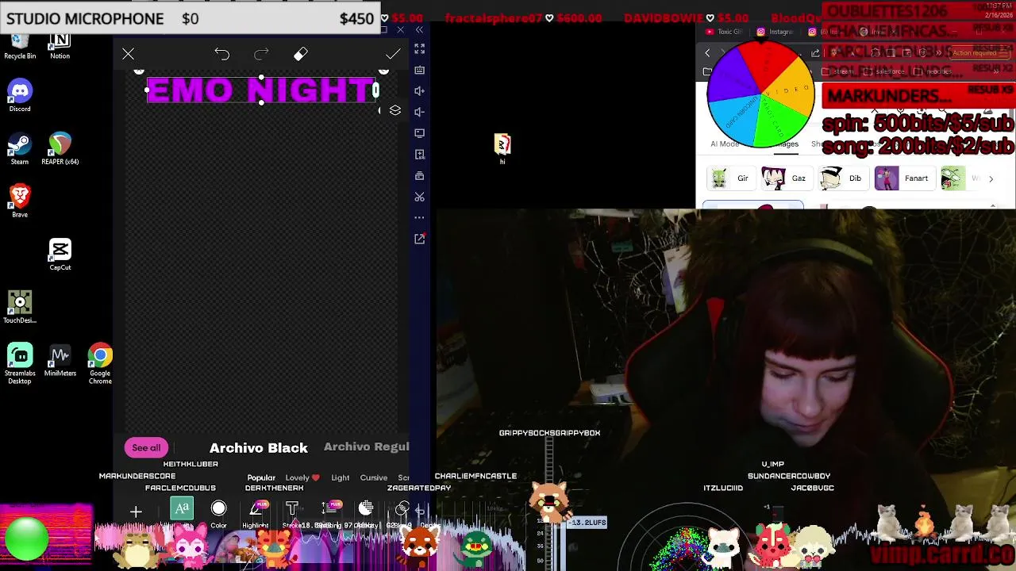Screen dimensions: 1016x571
Task: Open the text Spacing tool
Action: (329, 514)
